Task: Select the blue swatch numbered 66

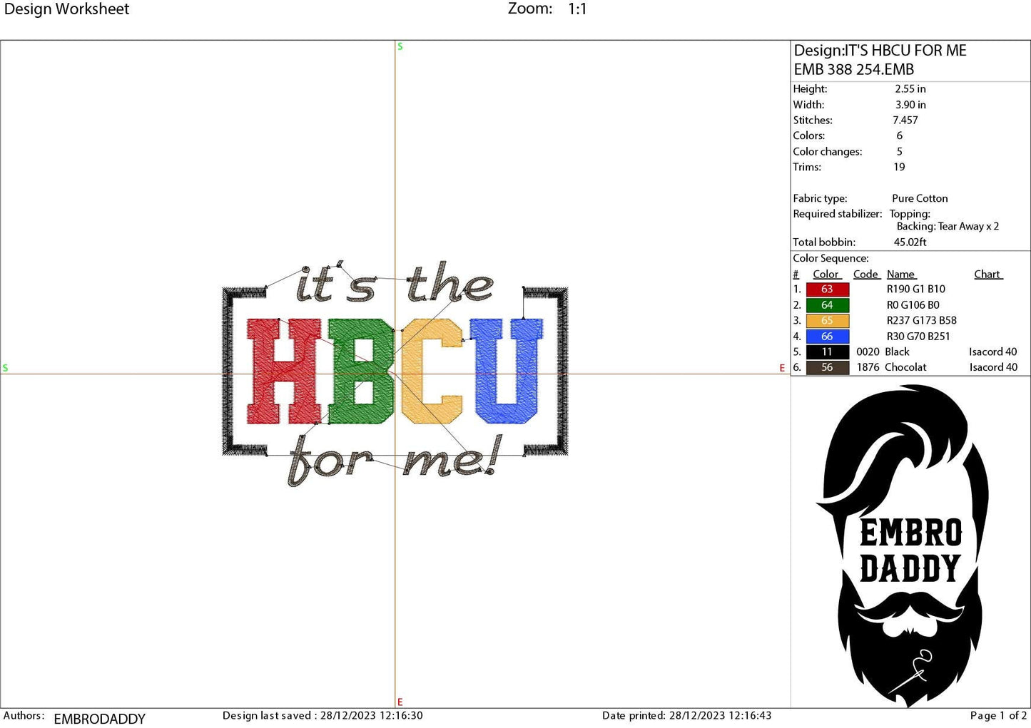Action: coord(827,336)
